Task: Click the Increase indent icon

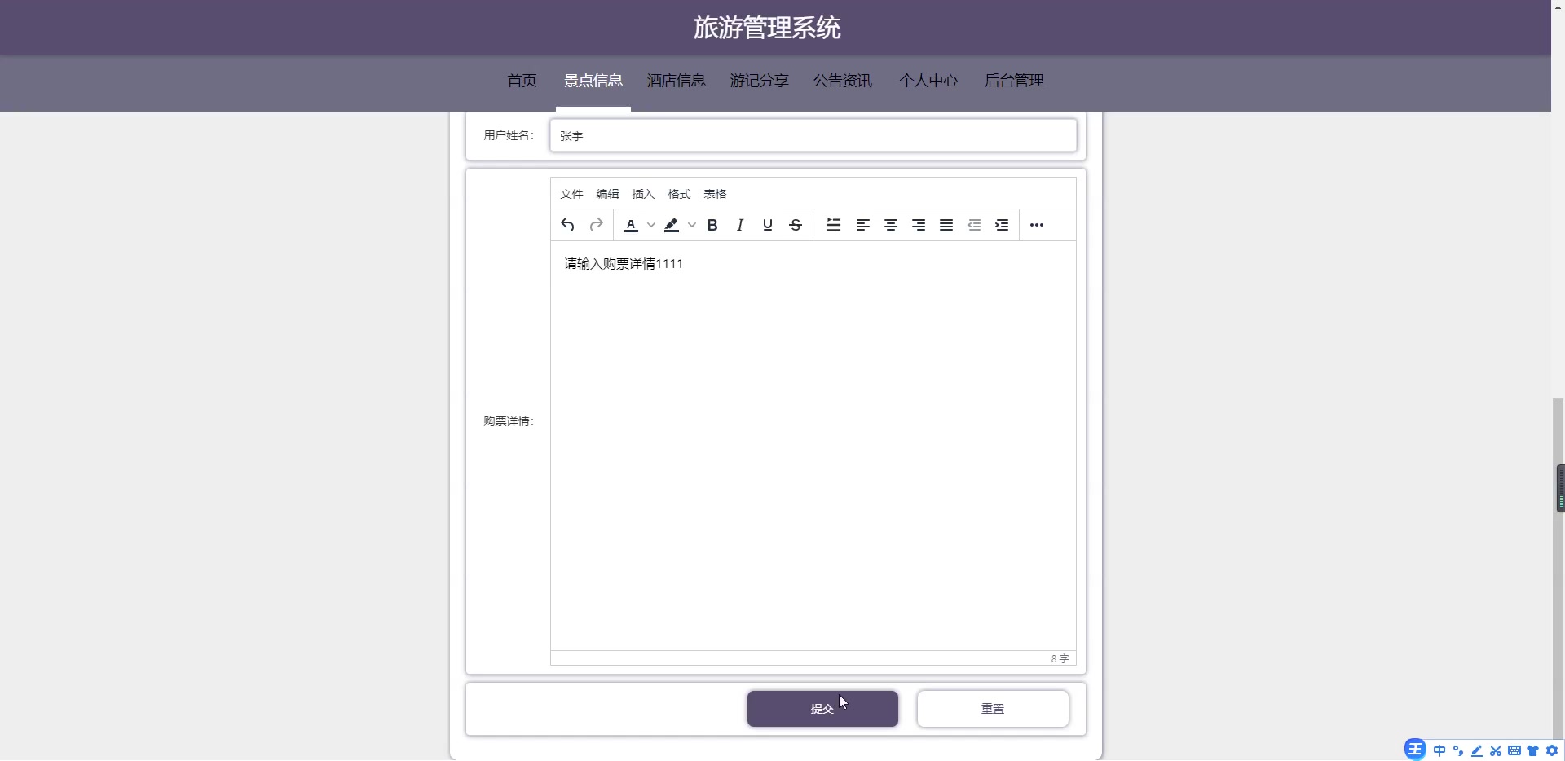Action: (x=1002, y=225)
